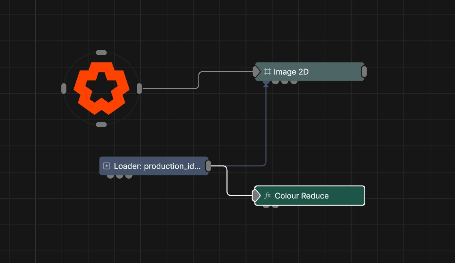This screenshot has height=263, width=455.
Task: Click the frame icon on Image 2D node
Action: point(267,72)
